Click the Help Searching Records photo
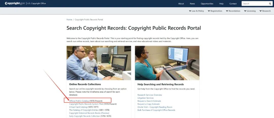Image resolution: width=274 pixels, height=118 pixels. (x=167, y=63)
